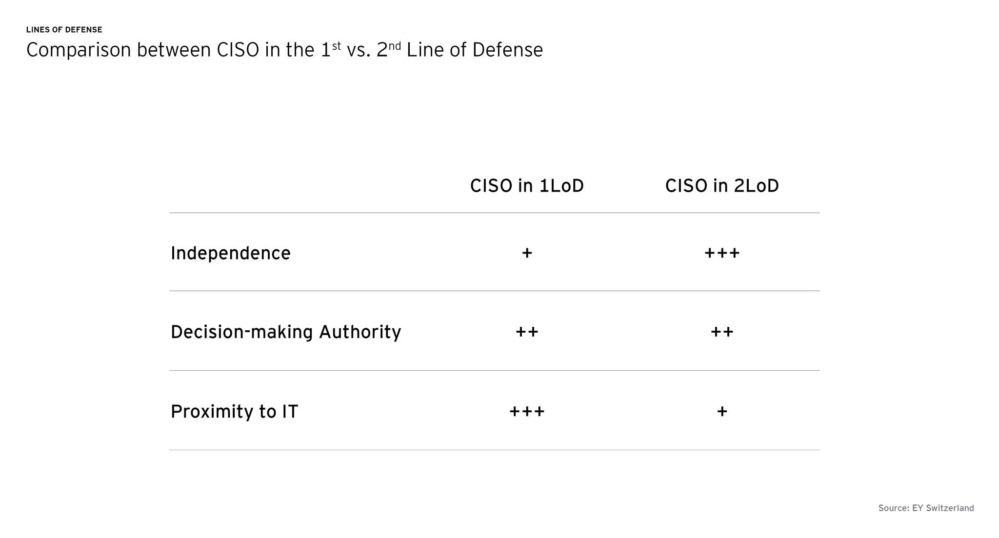Click the 'CISO in 1LoD' column header
999x538 pixels.
527,186
